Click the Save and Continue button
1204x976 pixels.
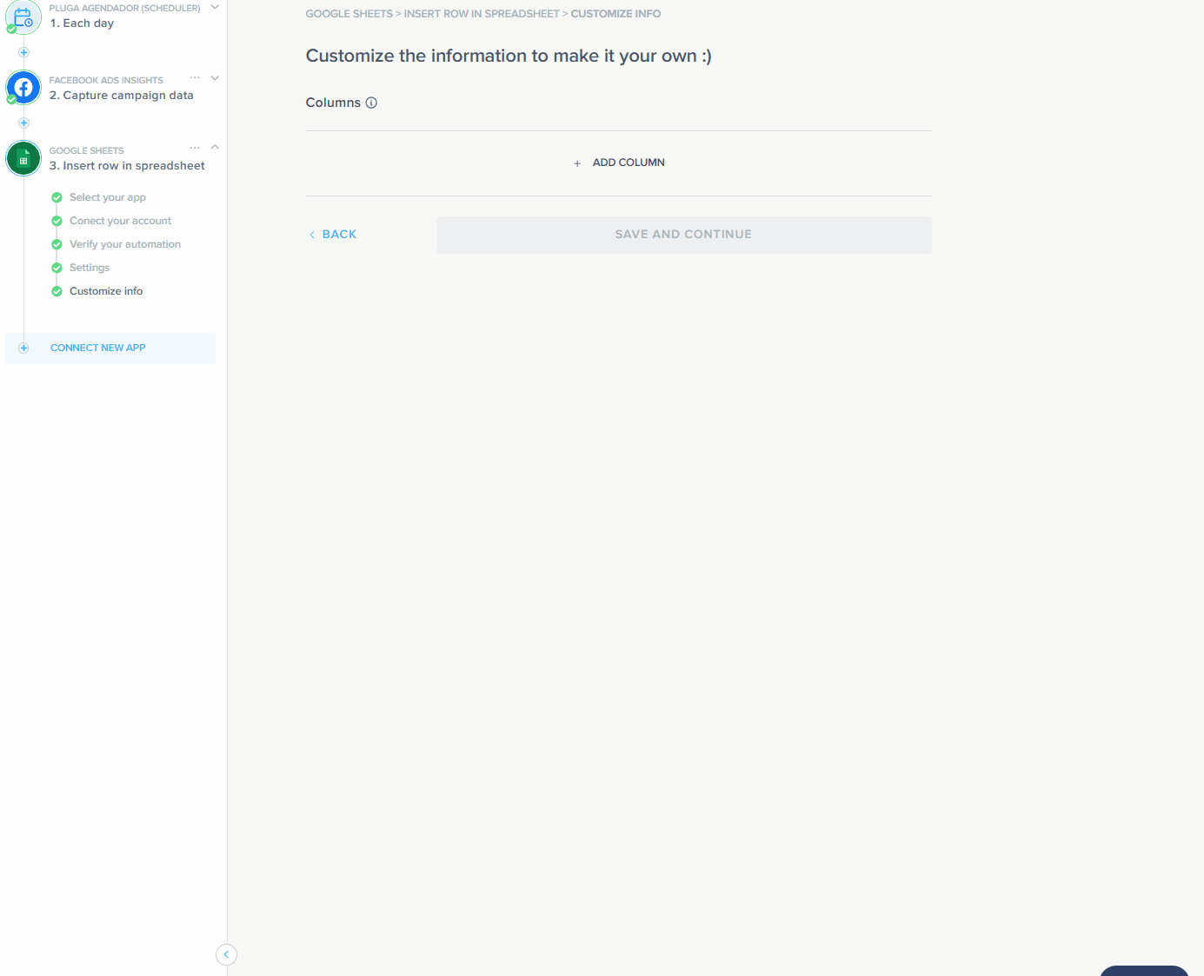[x=684, y=235]
